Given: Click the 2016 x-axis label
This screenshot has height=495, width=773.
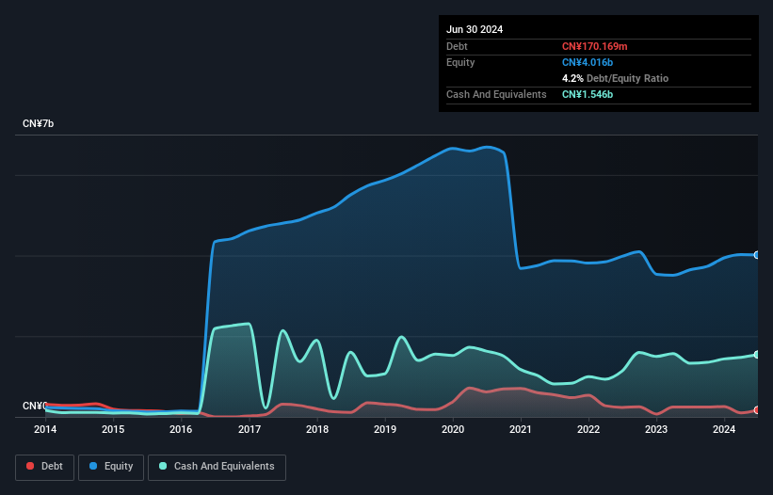Looking at the screenshot, I should 181,429.
